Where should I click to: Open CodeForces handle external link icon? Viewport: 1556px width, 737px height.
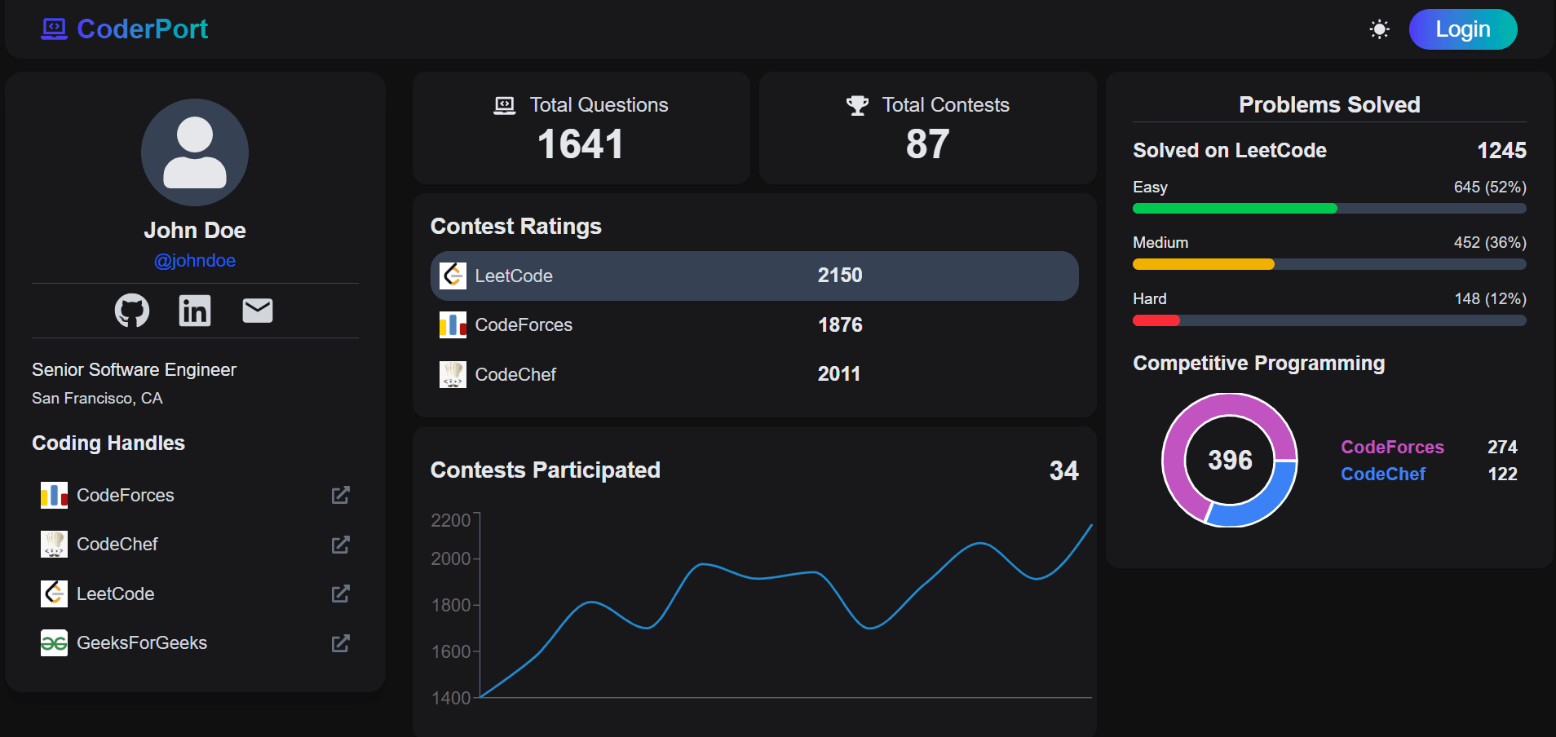tap(340, 496)
